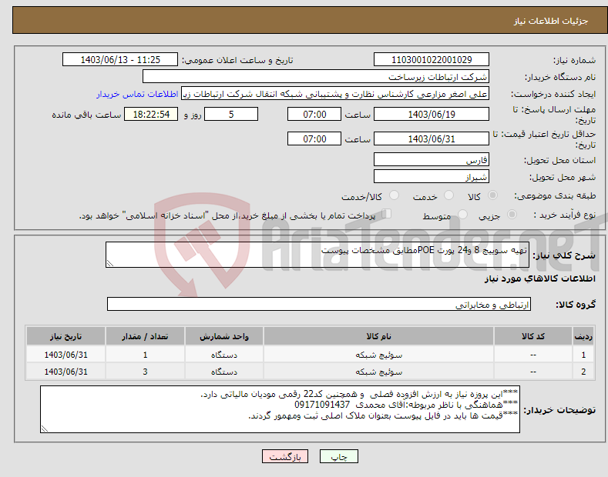Click the remaining time field 18:22:54
The height and width of the screenshot is (477, 608).
(x=151, y=114)
